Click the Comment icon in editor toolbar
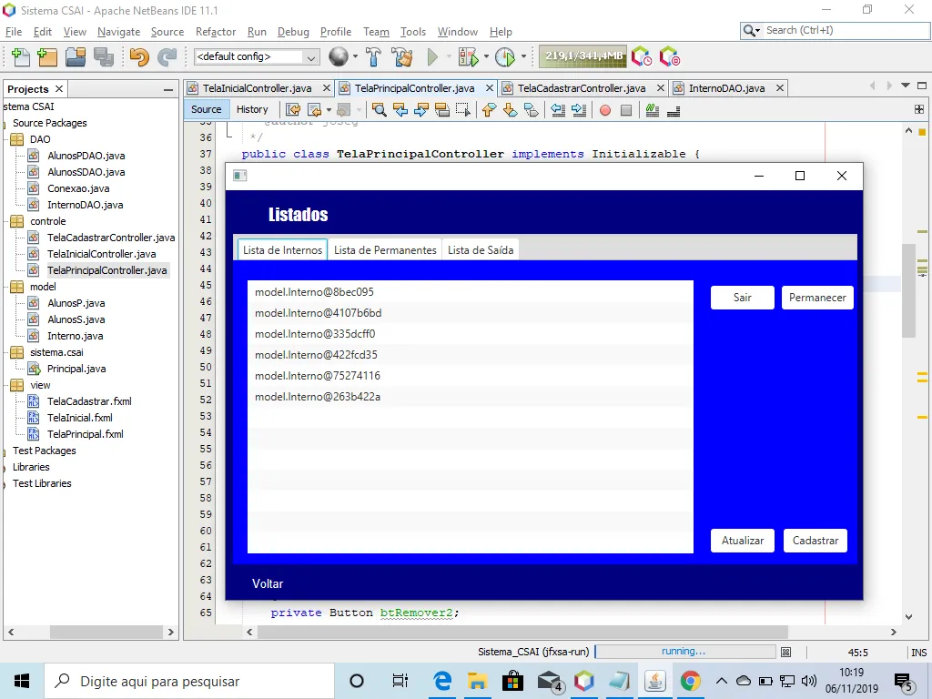932x699 pixels. pyautogui.click(x=652, y=110)
